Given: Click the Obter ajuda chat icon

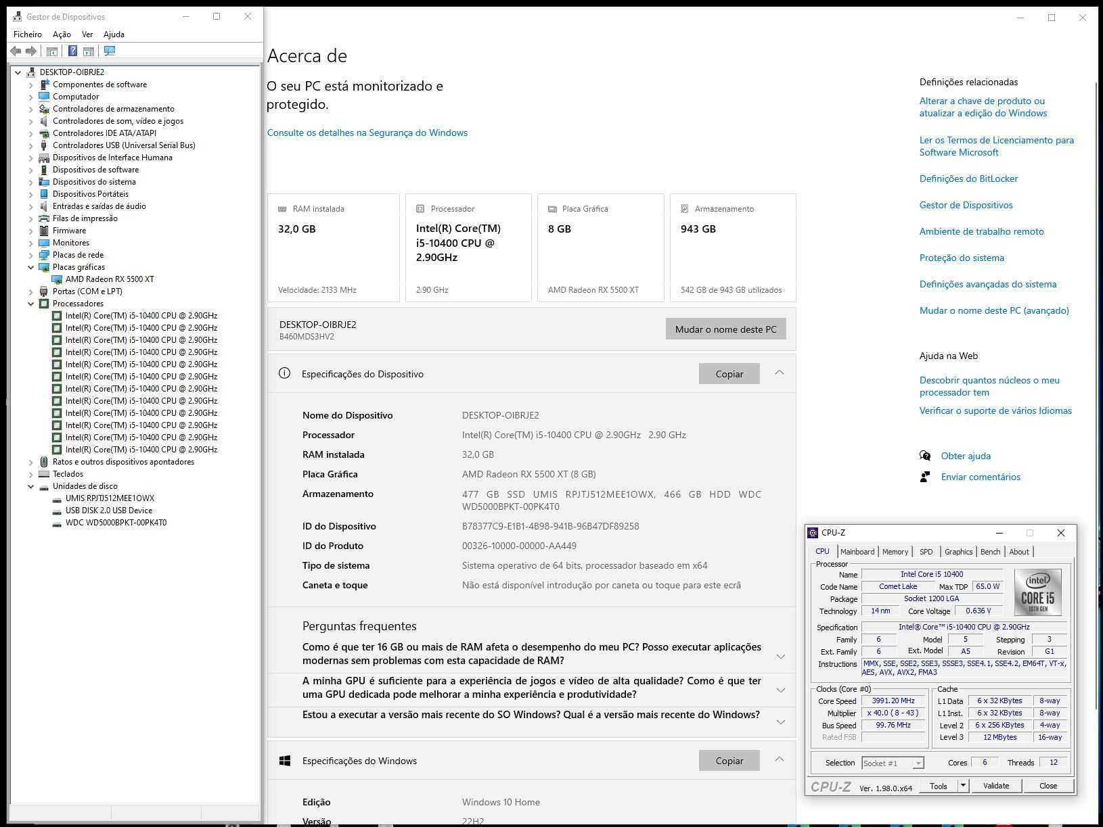Looking at the screenshot, I should pos(925,456).
